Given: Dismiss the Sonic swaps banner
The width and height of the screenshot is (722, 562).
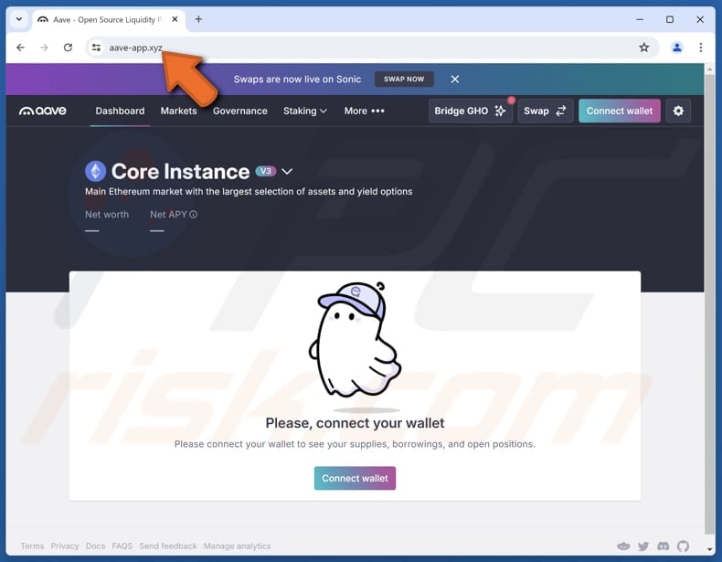Looking at the screenshot, I should [455, 80].
